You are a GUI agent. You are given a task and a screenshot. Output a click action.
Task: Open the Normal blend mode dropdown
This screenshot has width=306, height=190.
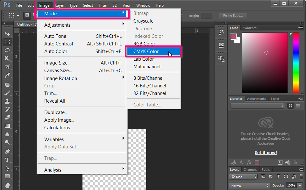(249, 185)
